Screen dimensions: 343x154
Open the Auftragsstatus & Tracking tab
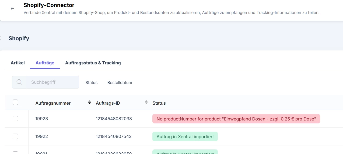[x=93, y=63]
